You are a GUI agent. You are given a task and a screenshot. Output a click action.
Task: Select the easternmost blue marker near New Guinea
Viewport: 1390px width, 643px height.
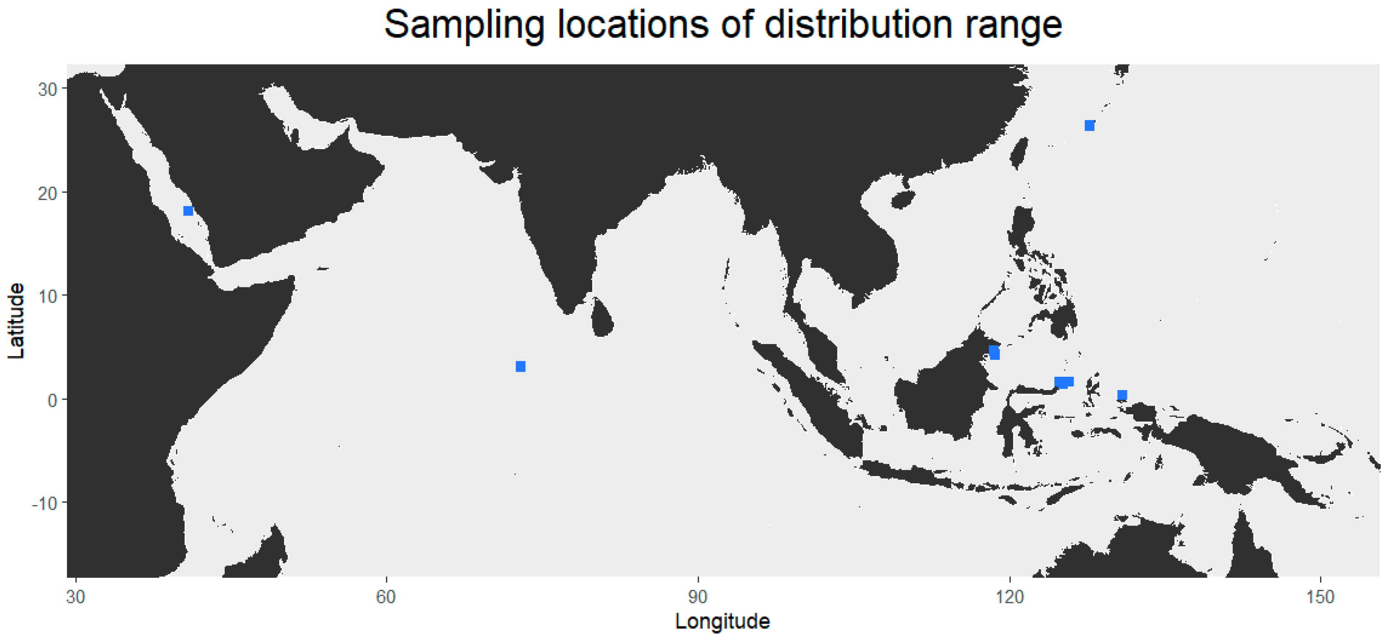pos(1122,395)
